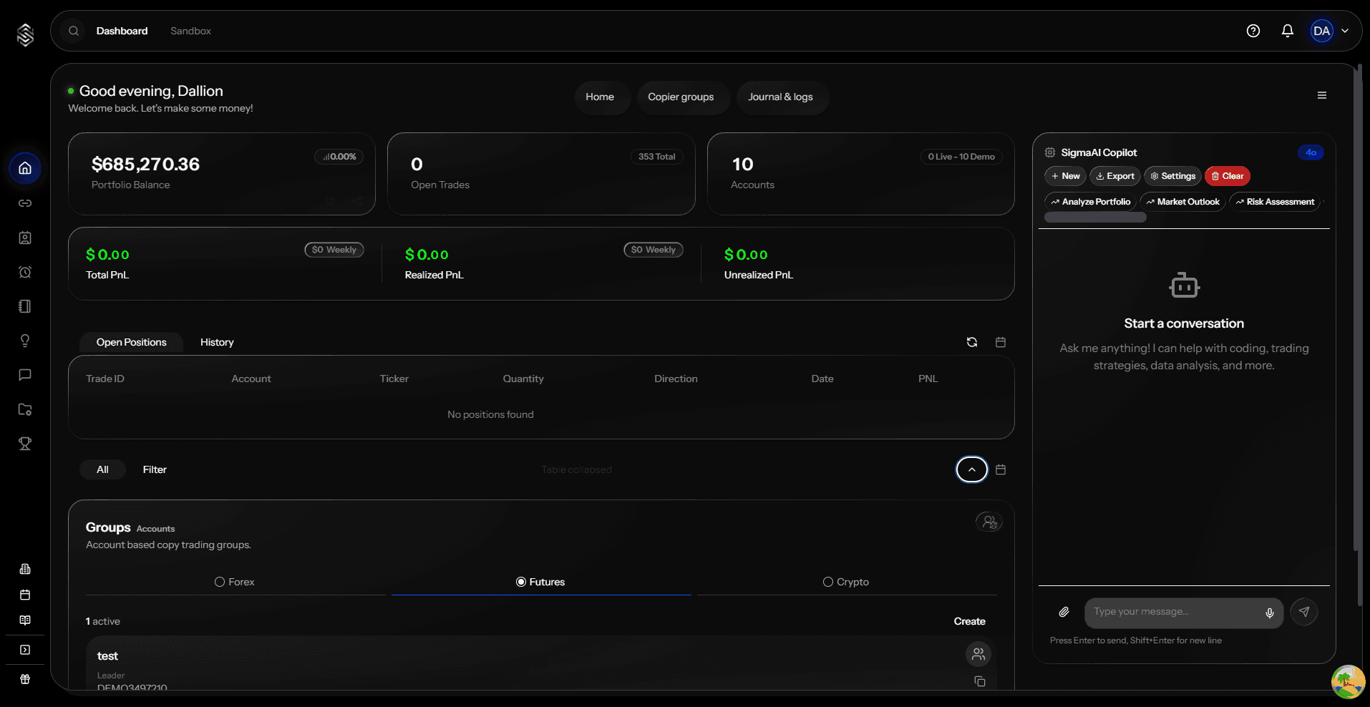The width and height of the screenshot is (1370, 707).
Task: Open the notifications bell
Action: click(1288, 31)
